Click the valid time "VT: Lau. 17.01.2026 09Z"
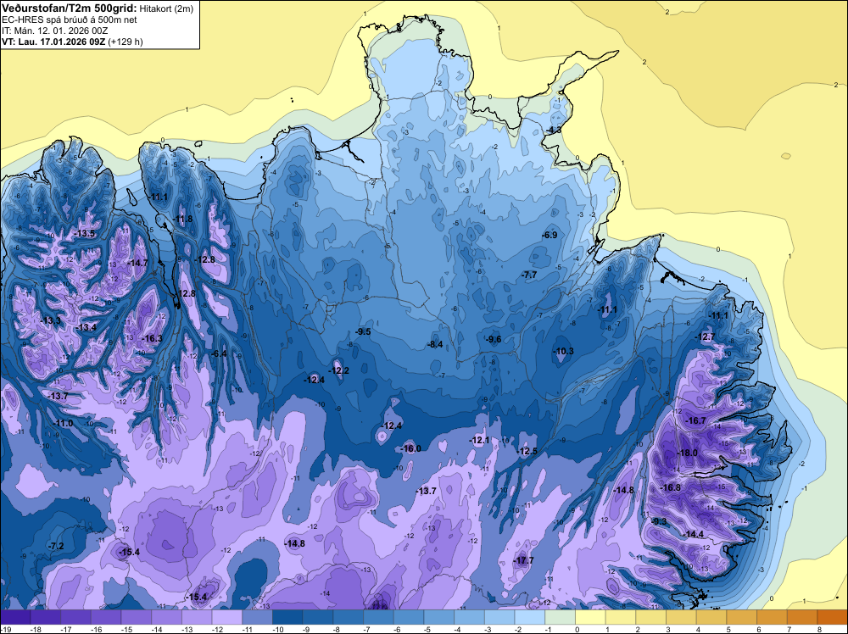The image size is (848, 634). (x=53, y=42)
